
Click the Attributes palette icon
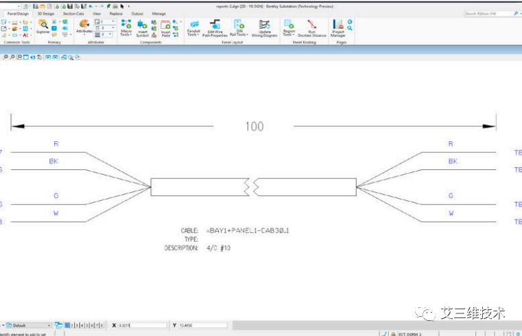coord(84,26)
